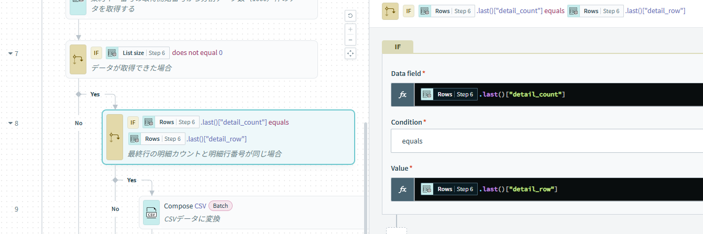This screenshot has height=234, width=703.
Task: Open the Condition dropdown showing equals
Action: 547,141
